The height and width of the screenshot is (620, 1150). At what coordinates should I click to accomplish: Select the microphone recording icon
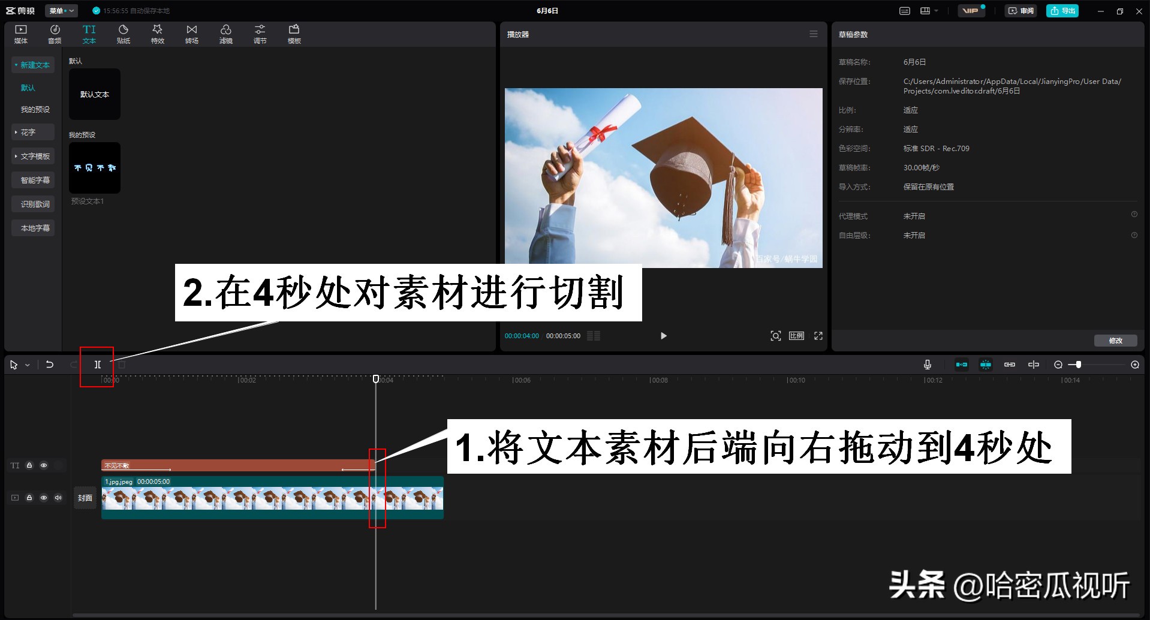(x=928, y=364)
